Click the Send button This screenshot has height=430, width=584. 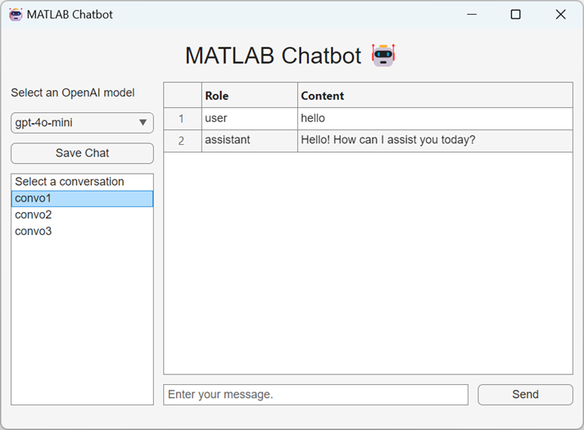pos(525,395)
